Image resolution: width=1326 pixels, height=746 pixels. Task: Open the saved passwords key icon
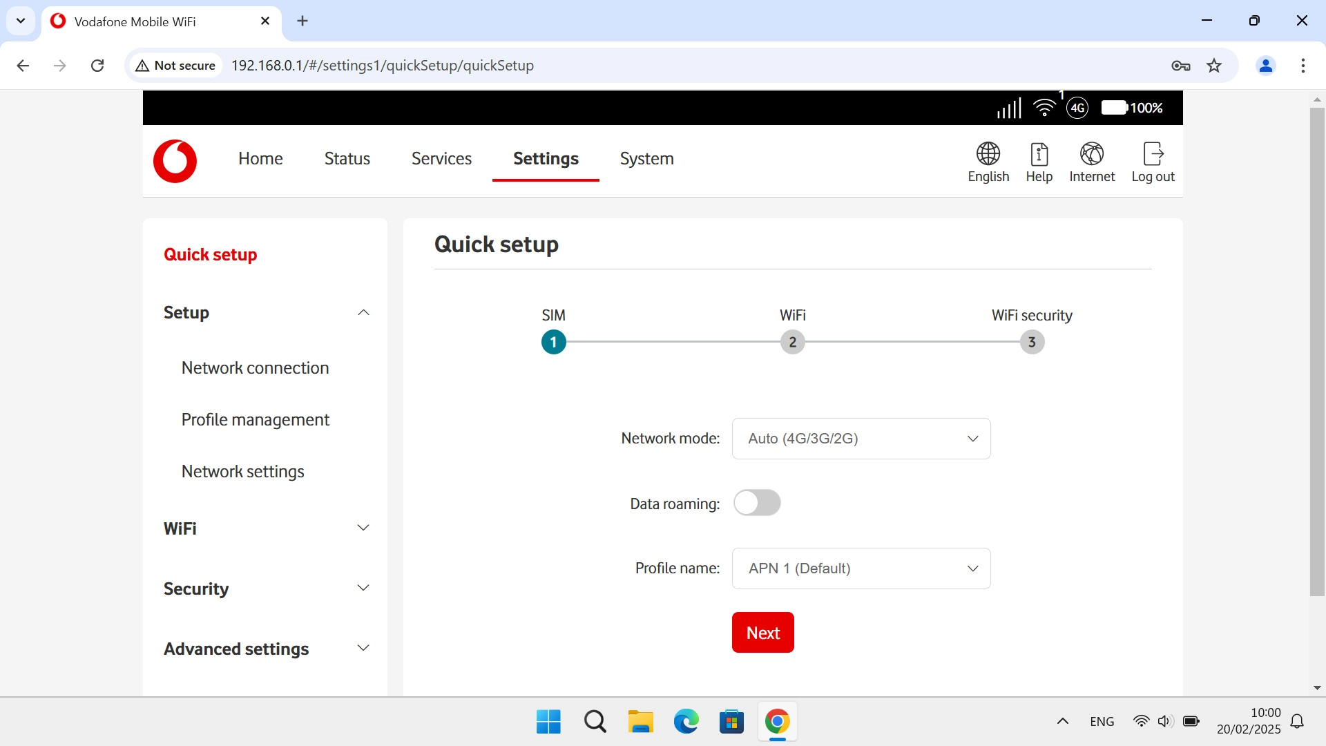coord(1180,66)
